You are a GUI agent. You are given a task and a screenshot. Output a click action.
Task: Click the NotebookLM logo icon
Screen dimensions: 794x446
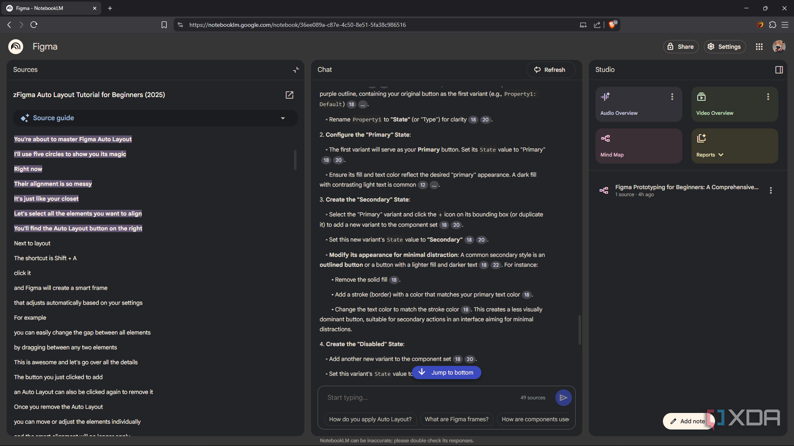tap(16, 47)
